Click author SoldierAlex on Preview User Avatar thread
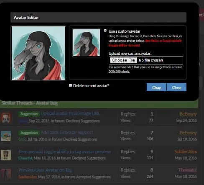 pos(28,177)
